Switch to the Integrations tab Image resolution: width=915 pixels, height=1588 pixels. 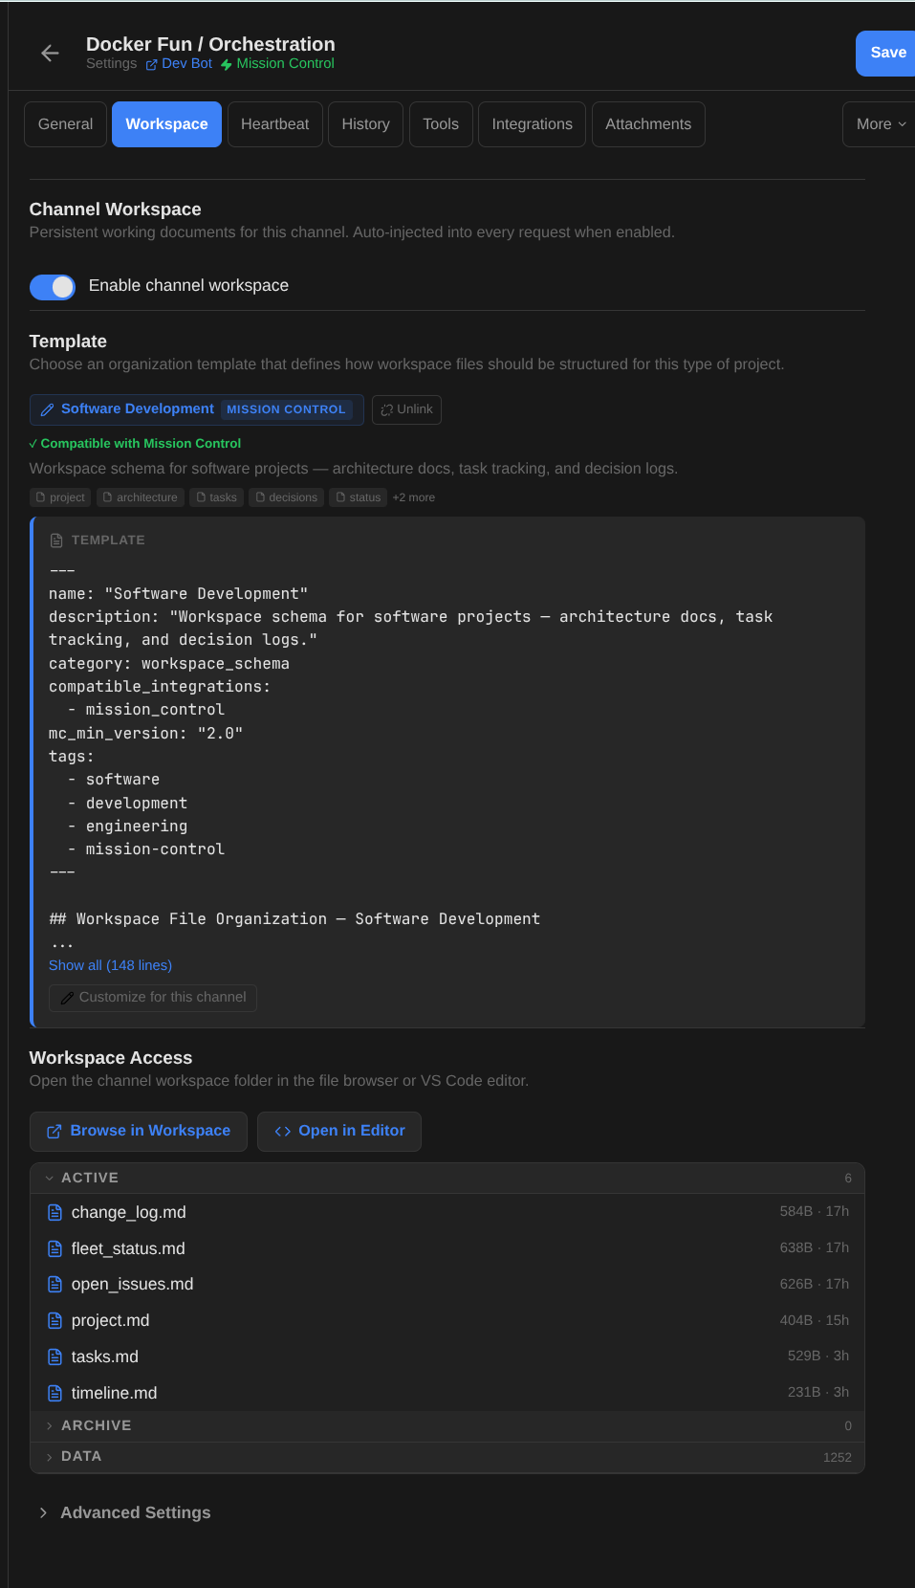click(x=532, y=124)
